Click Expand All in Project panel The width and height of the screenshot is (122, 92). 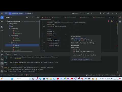click(x=30, y=18)
